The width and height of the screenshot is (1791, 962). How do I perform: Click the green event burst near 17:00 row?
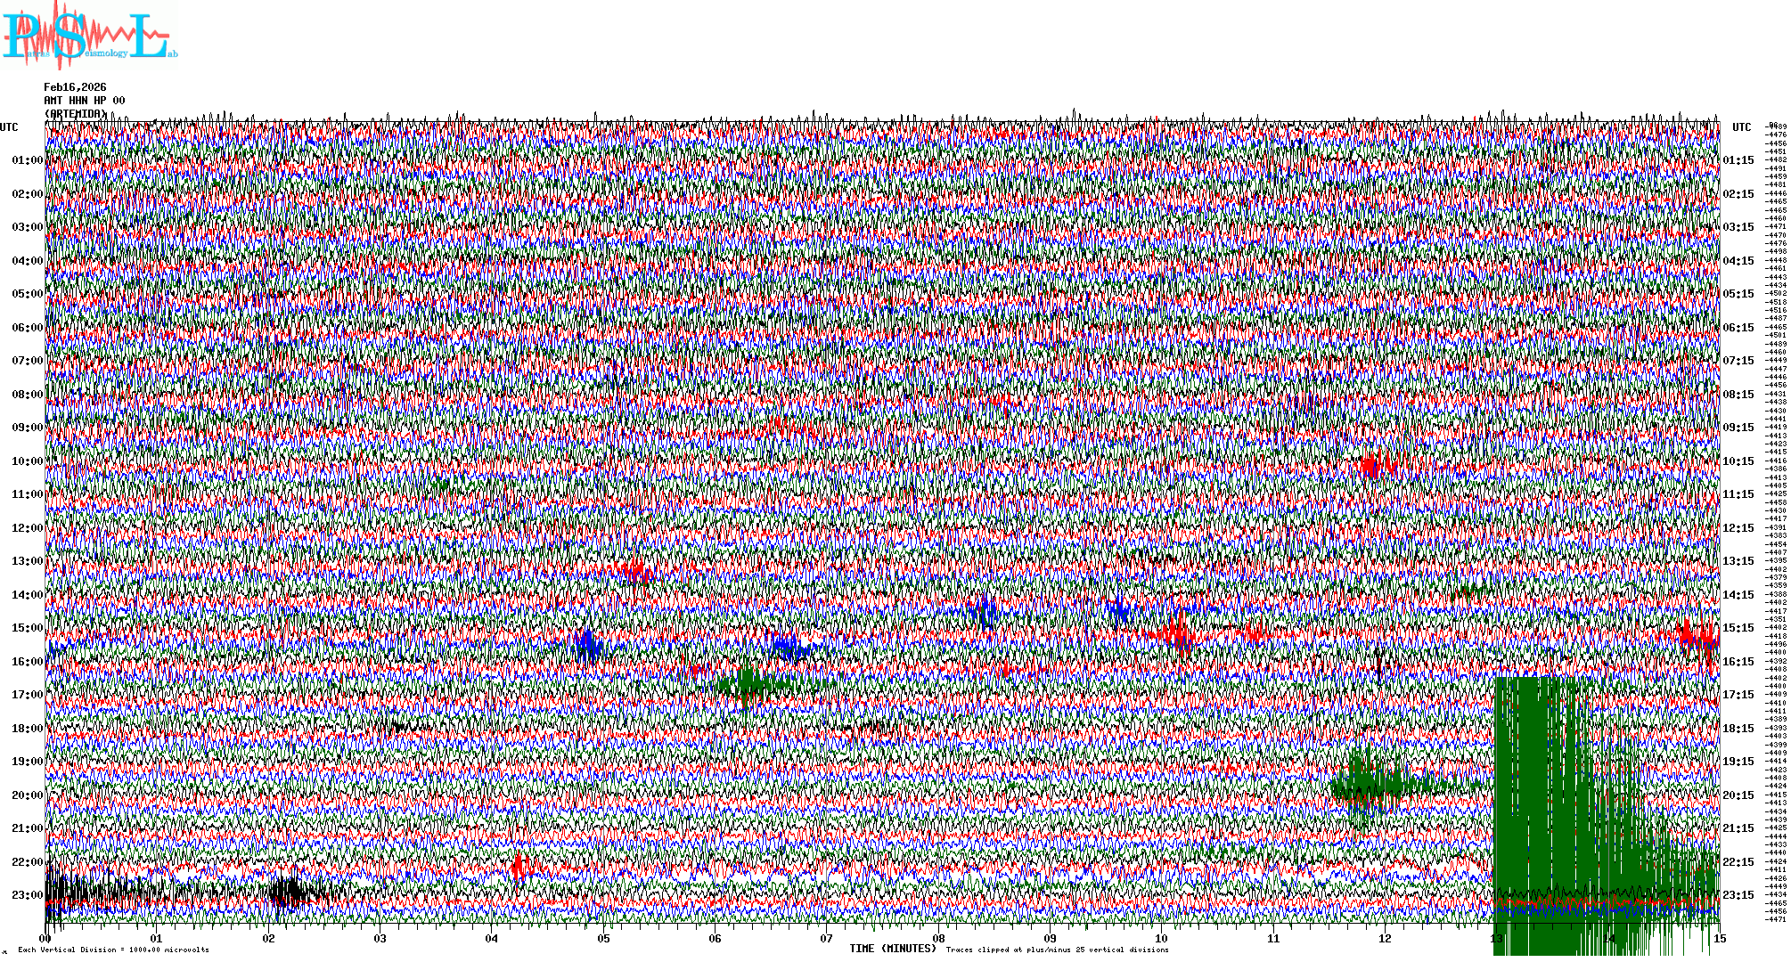click(x=748, y=685)
